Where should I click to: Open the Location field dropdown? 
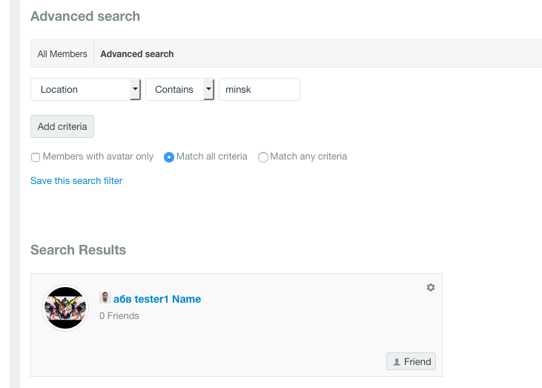86,90
